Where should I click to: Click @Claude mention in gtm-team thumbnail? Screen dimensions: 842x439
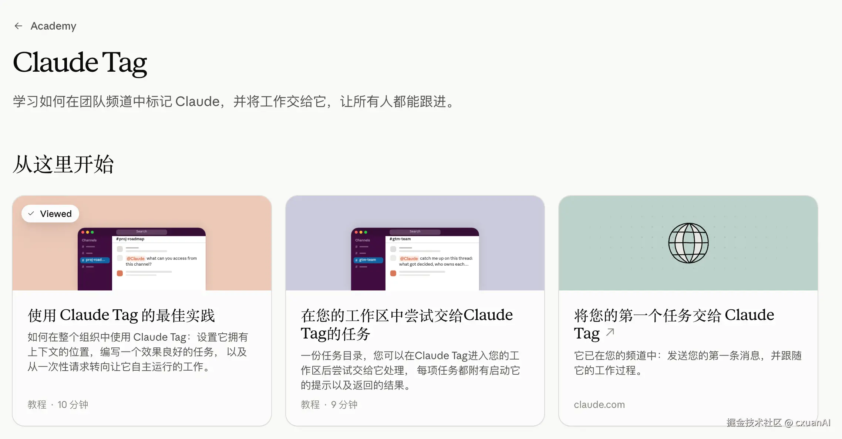tap(409, 259)
